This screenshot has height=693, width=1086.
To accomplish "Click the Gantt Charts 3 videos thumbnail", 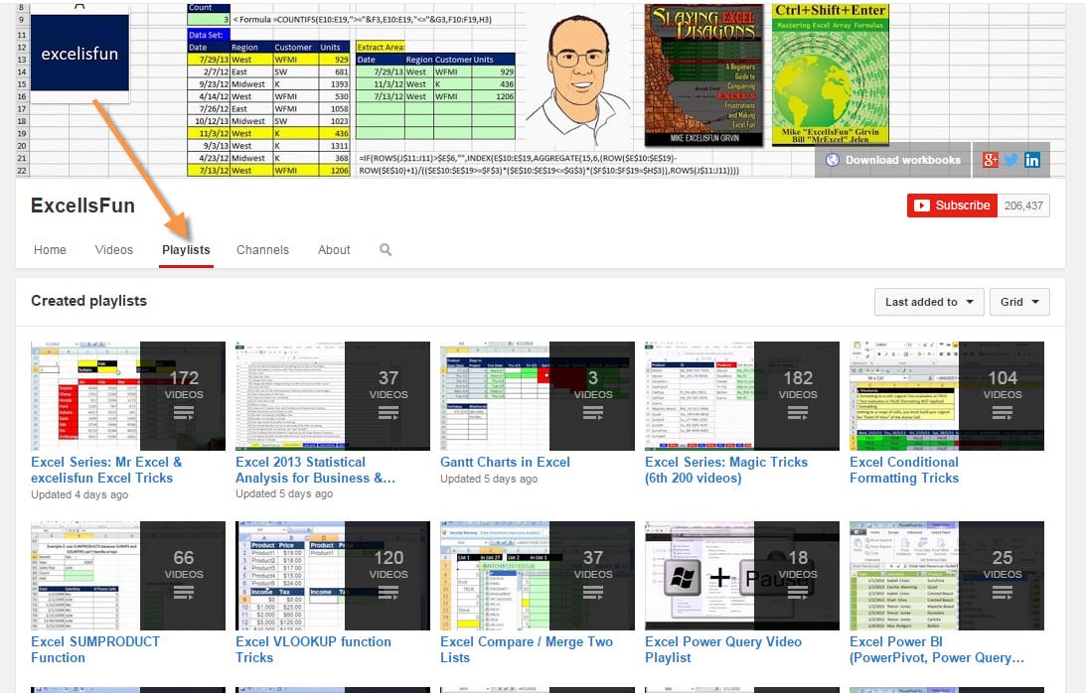I will (x=538, y=396).
